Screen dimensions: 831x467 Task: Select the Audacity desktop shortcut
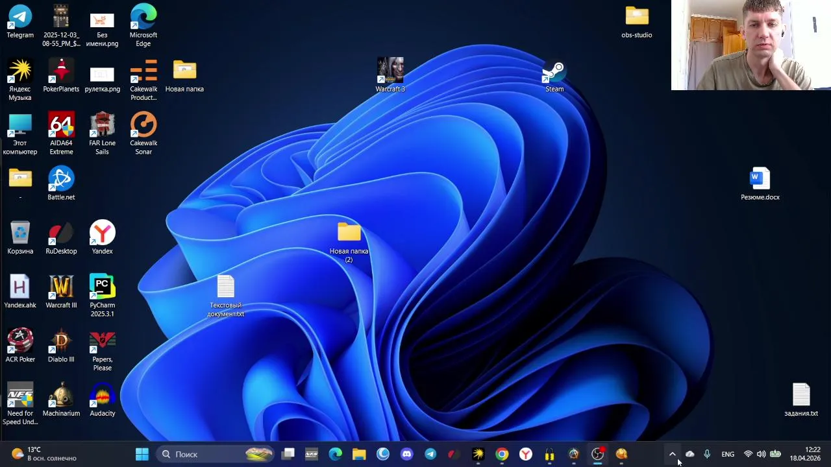coord(102,400)
